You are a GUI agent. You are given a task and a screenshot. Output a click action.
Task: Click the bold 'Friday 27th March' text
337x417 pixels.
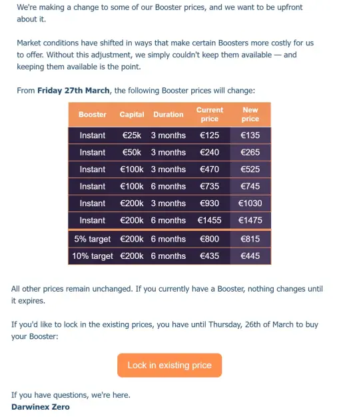coord(73,91)
